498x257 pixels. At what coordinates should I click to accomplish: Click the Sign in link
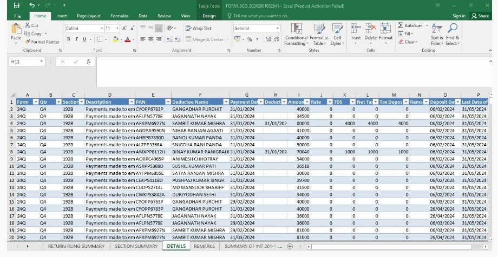coord(458,16)
